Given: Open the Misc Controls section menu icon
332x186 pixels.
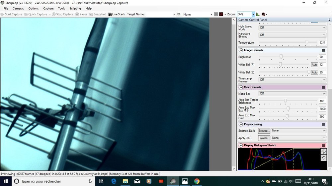Looking at the screenshot, I should point(323,87).
